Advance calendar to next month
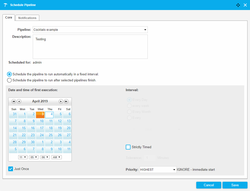 point(61,101)
